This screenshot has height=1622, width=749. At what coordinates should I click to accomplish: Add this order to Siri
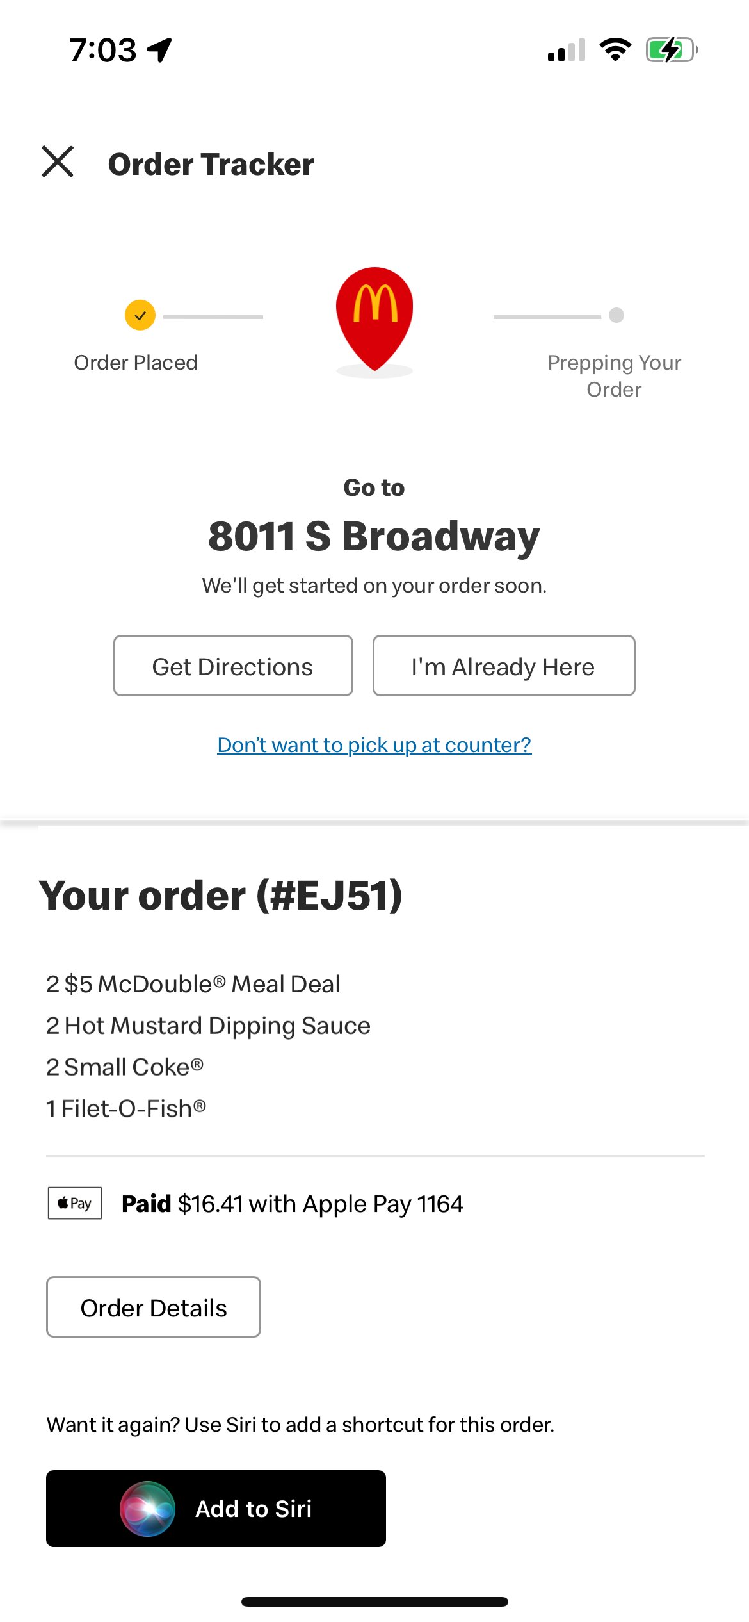[216, 1509]
